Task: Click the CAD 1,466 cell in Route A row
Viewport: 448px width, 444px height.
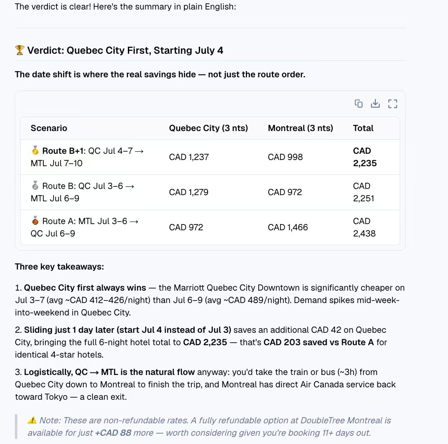Action: click(288, 227)
